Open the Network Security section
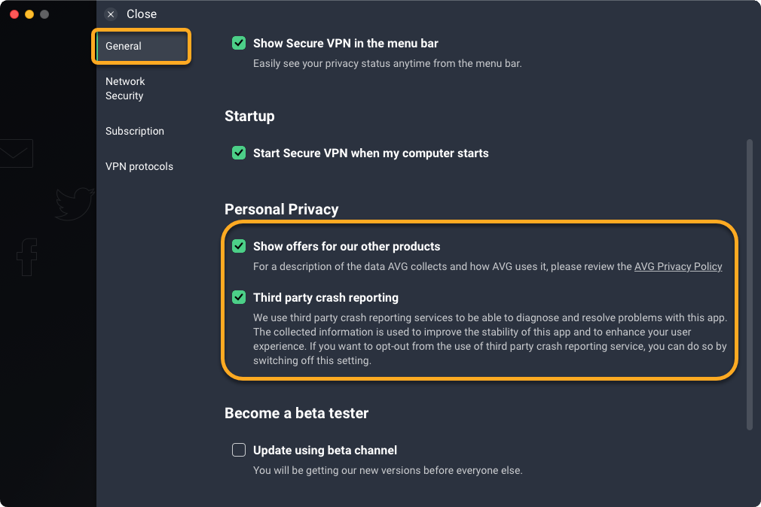761x507 pixels. (x=125, y=89)
